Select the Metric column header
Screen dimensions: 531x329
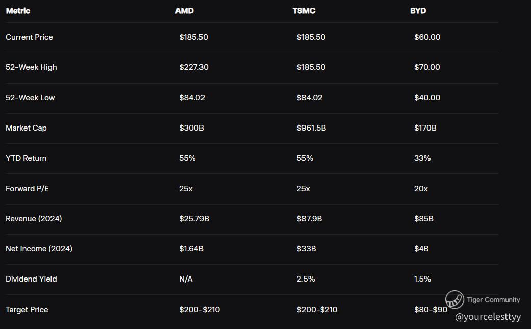pos(18,11)
